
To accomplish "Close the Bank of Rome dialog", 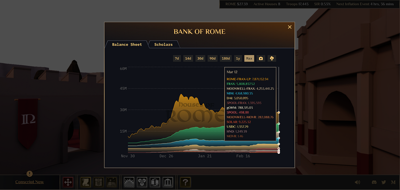I will click(x=290, y=27).
